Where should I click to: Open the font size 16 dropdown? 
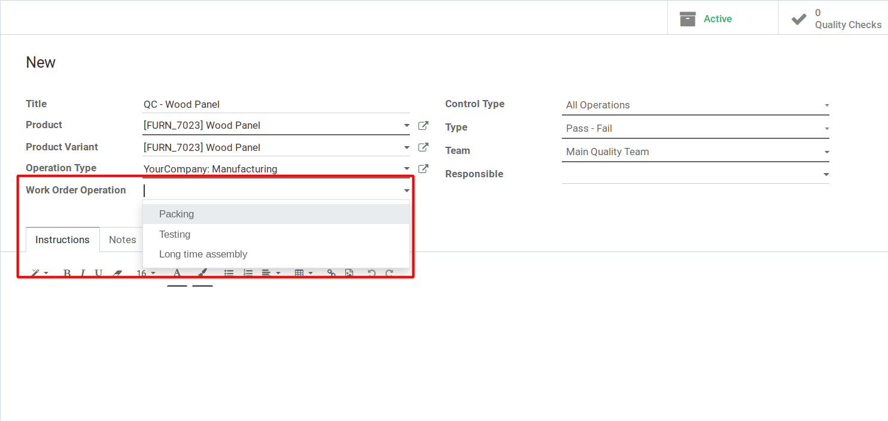click(x=145, y=273)
